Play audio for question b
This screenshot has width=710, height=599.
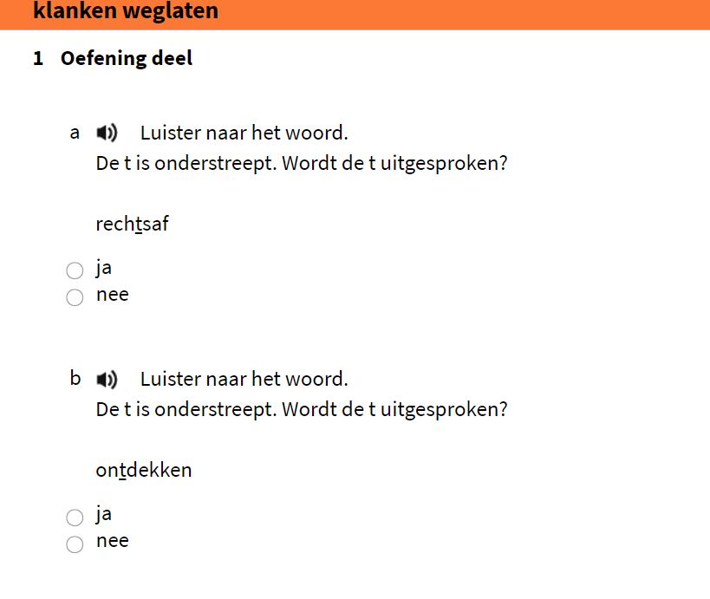click(107, 380)
